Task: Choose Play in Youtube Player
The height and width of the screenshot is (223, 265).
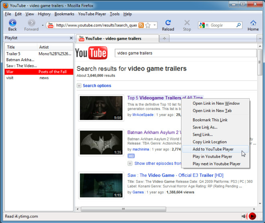Action: pos(216,156)
